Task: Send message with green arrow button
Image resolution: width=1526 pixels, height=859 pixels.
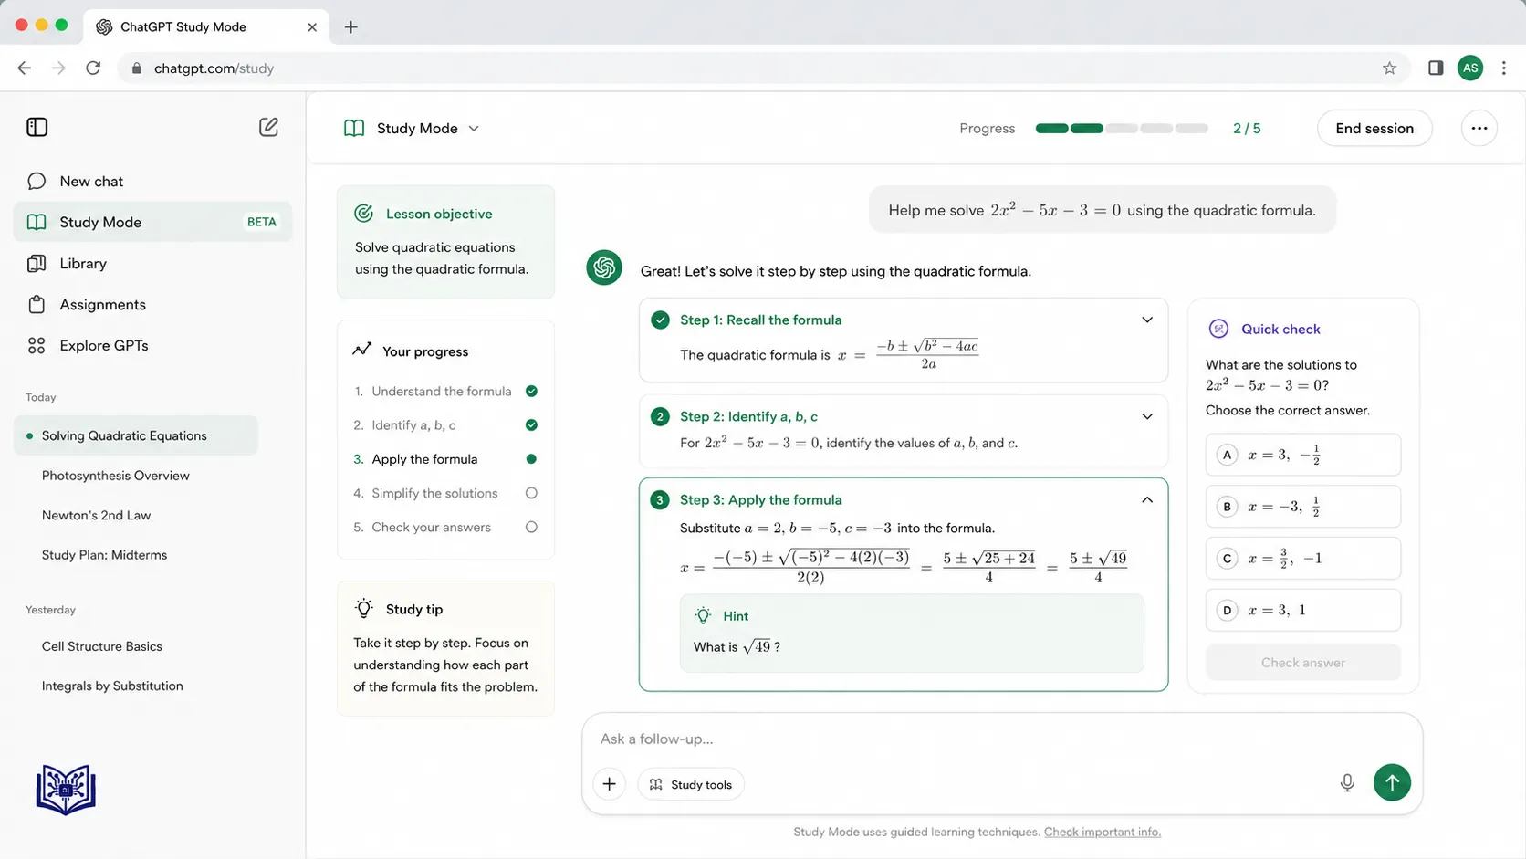Action: 1392,782
